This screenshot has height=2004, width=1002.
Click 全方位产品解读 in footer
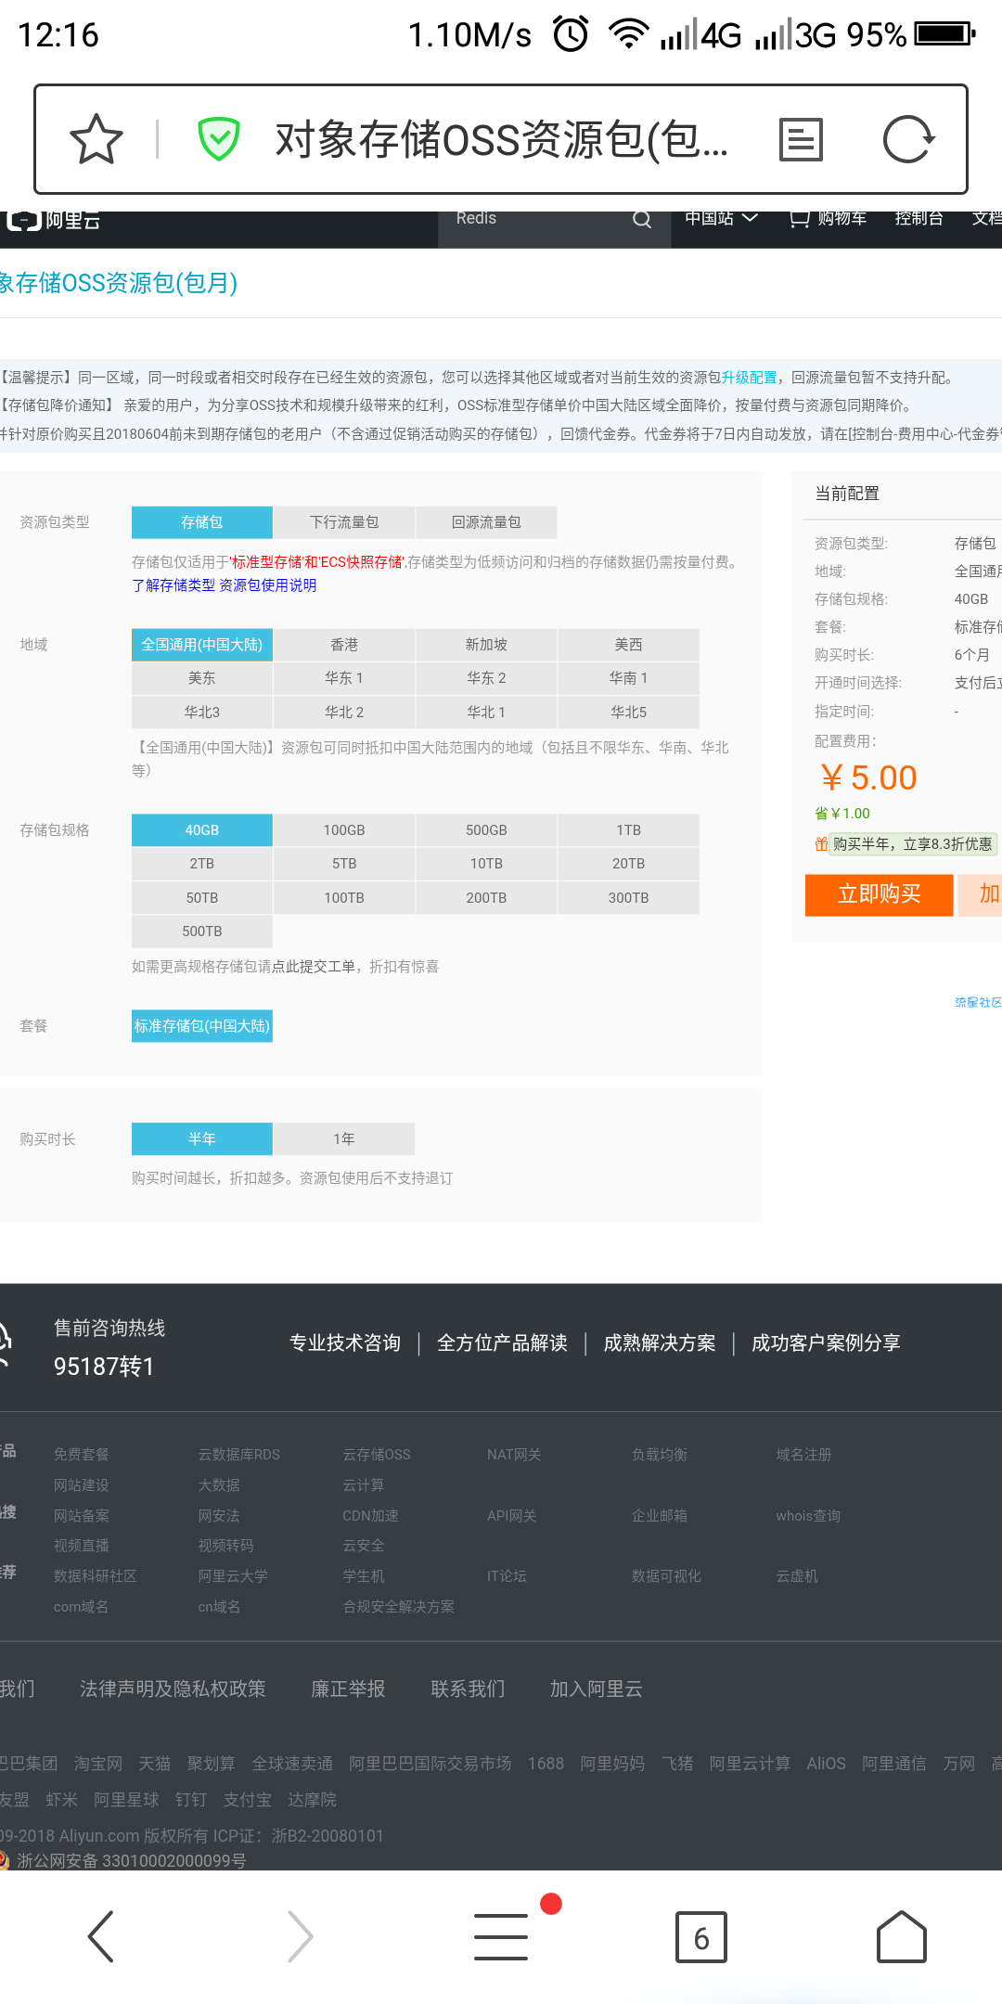pyautogui.click(x=502, y=1343)
